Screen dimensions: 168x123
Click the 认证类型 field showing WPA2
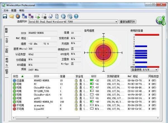43,54
